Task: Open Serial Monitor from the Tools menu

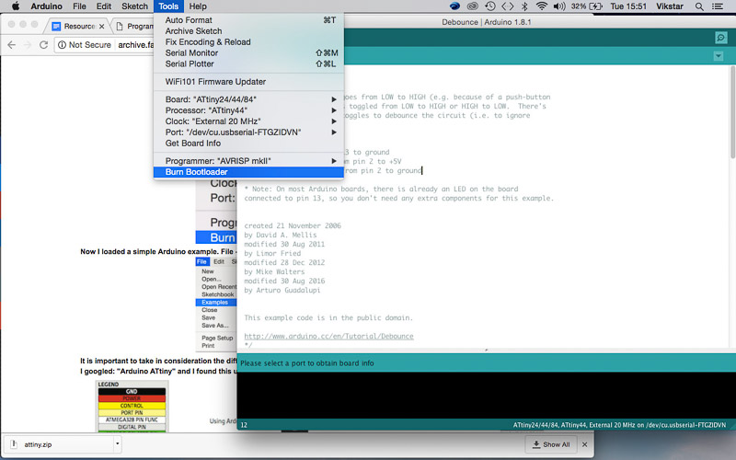Action: click(x=248, y=53)
